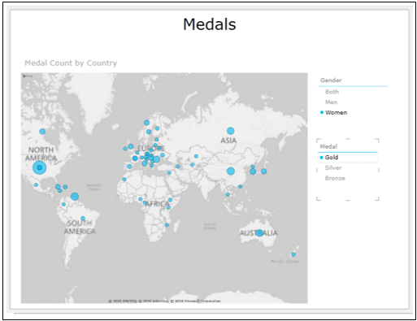Click the bubble over Japan
The height and width of the screenshot is (321, 417).
[264, 171]
